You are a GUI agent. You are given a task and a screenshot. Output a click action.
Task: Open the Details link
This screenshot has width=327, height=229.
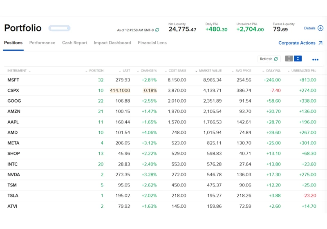pyautogui.click(x=310, y=28)
